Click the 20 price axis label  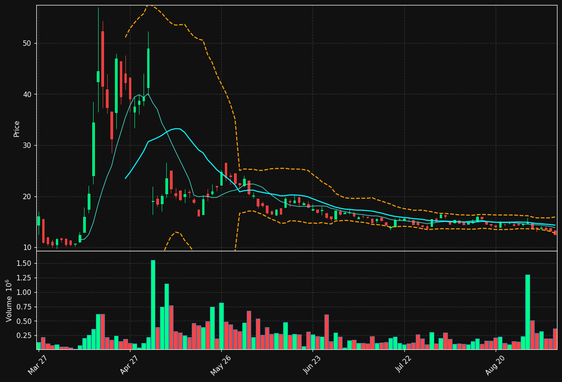click(26, 196)
